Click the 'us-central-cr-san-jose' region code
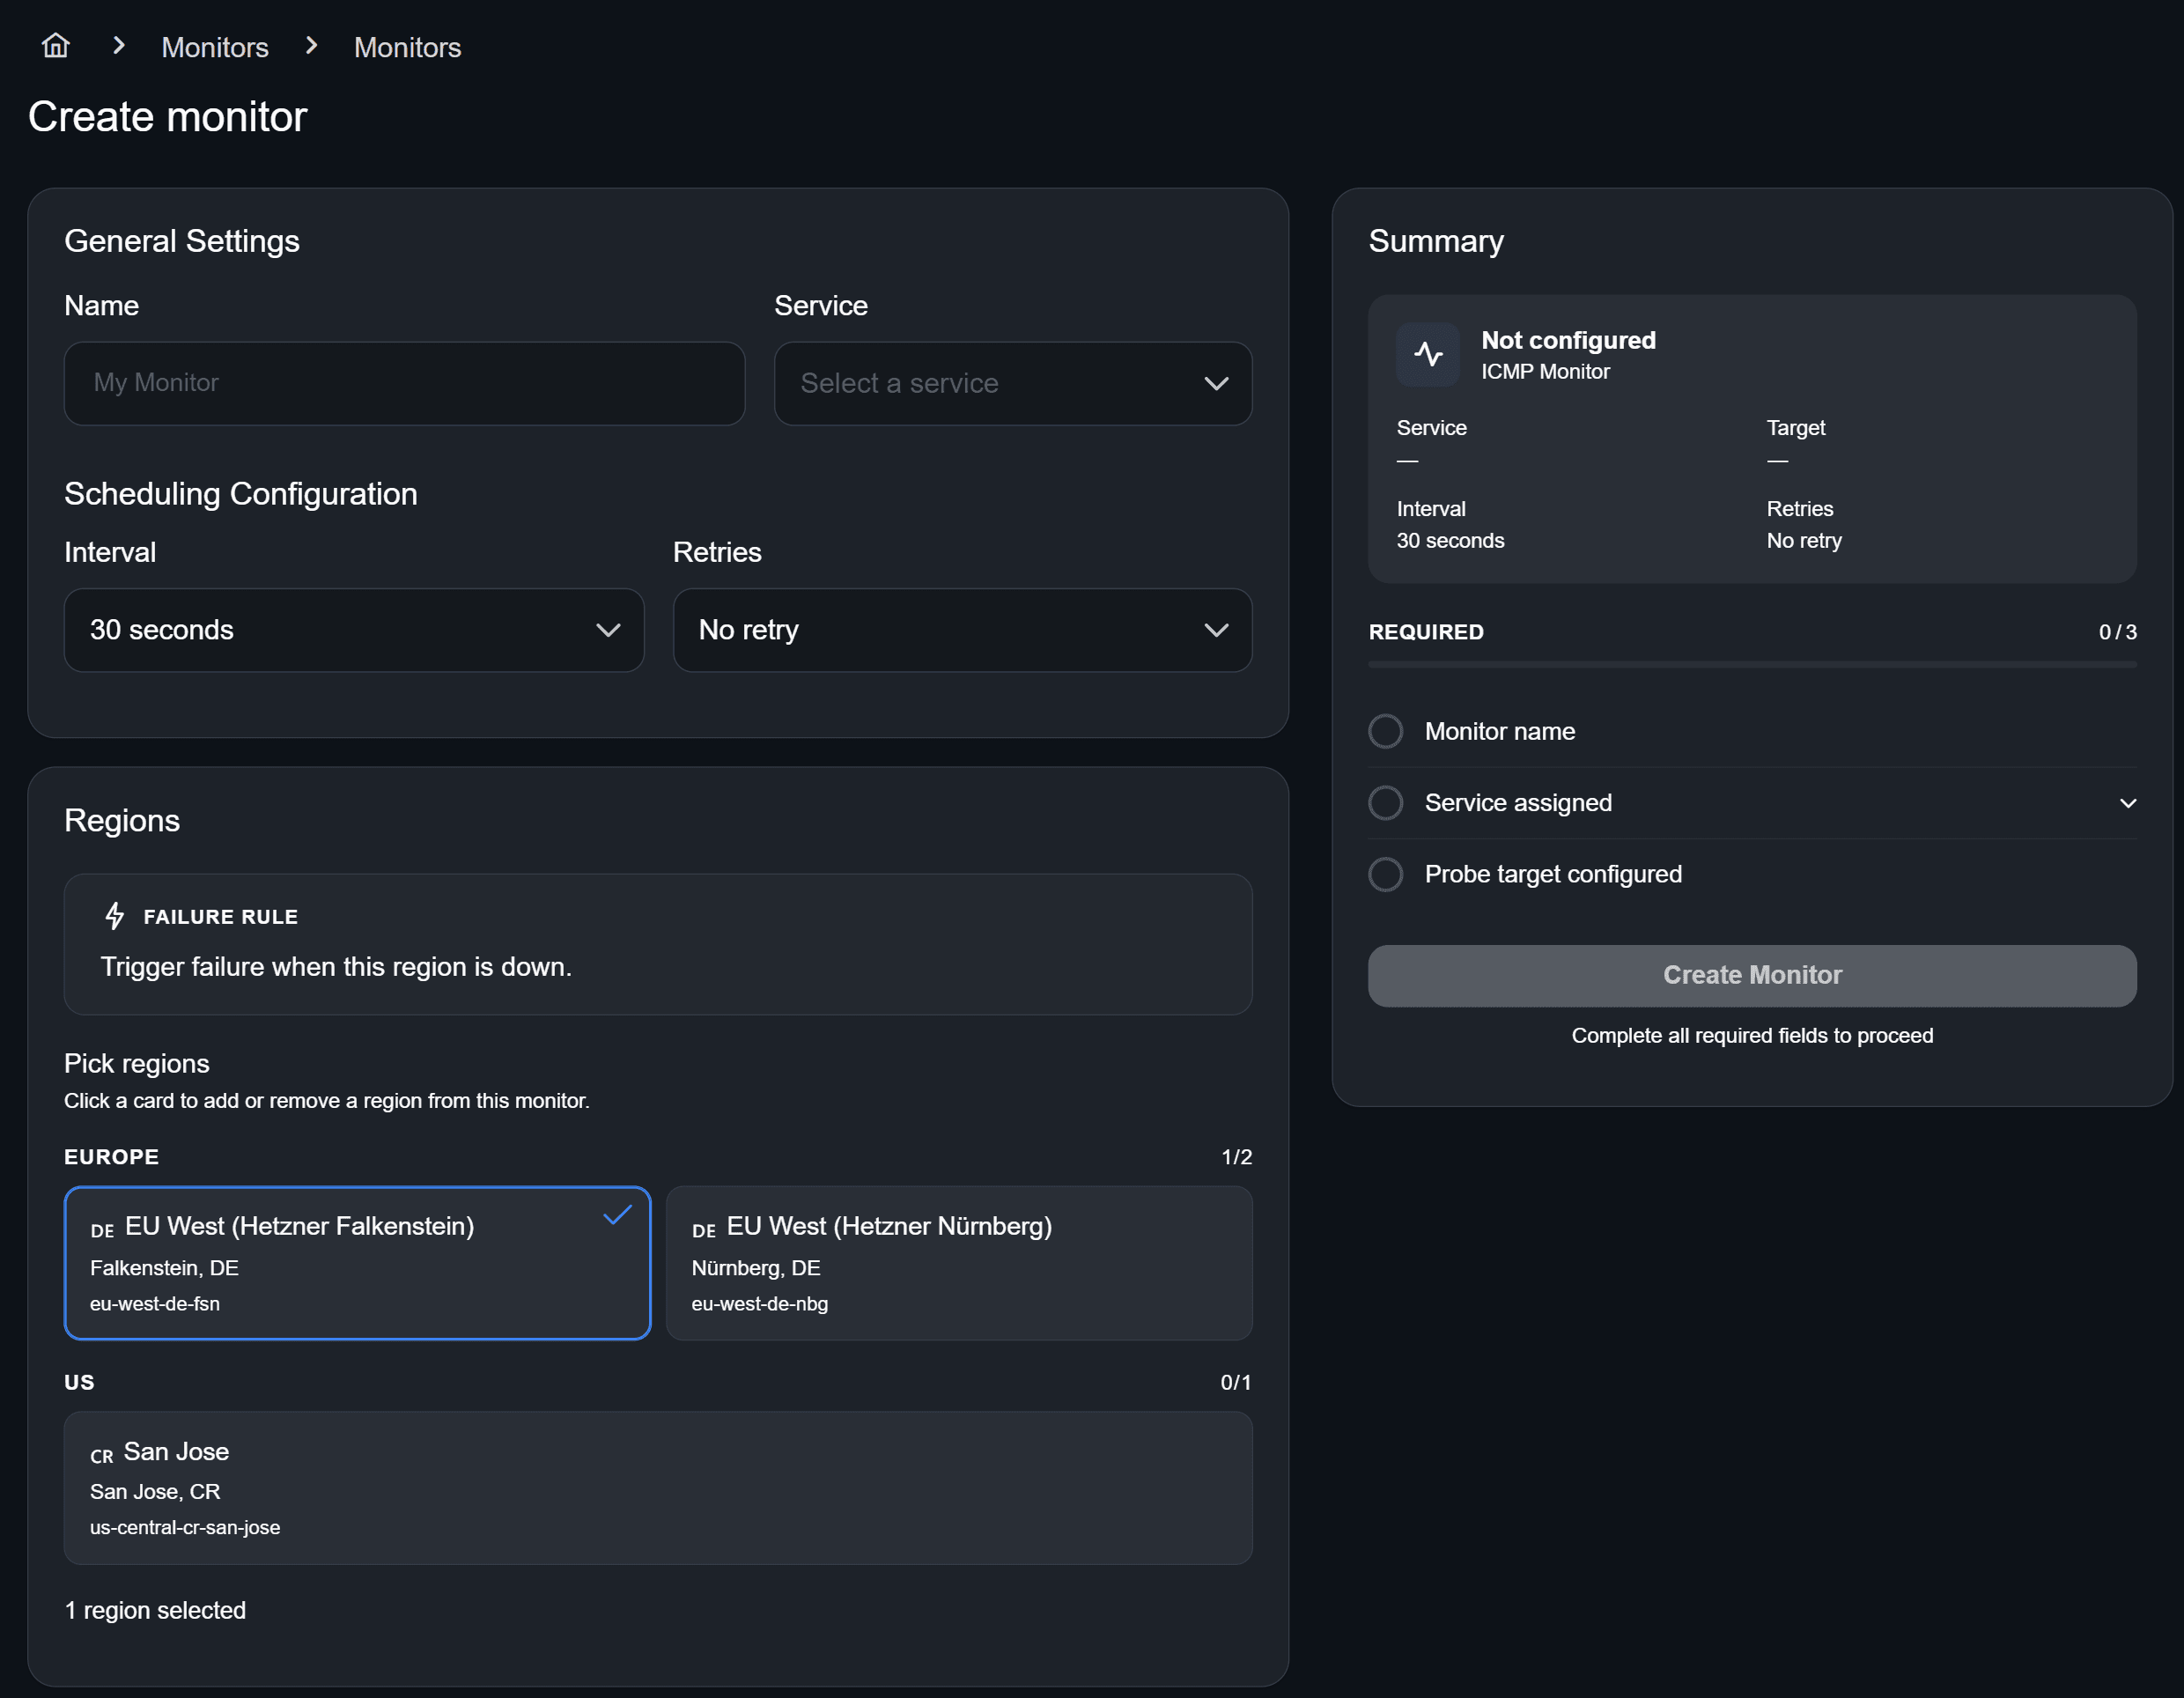2184x1698 pixels. 185,1527
